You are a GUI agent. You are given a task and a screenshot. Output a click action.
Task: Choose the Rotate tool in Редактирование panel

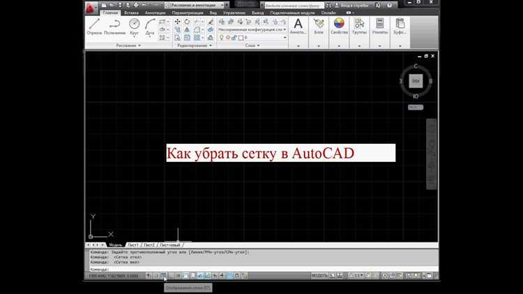187,22
